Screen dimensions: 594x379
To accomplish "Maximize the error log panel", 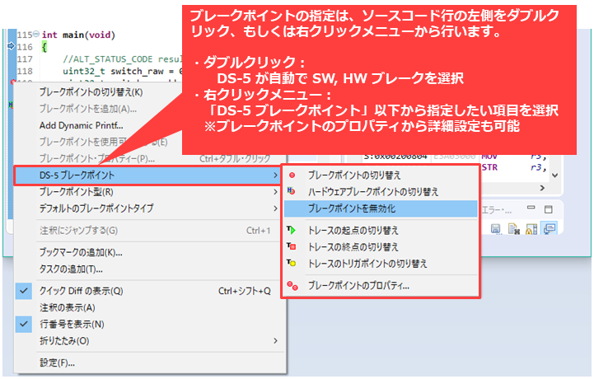I will coord(548,208).
